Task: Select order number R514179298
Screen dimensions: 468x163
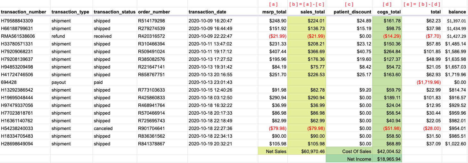Action: 162,21
